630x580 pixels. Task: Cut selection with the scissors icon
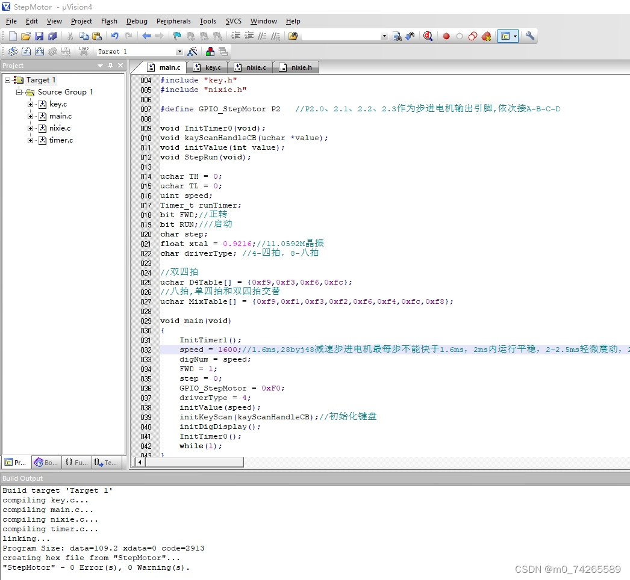pyautogui.click(x=70, y=36)
